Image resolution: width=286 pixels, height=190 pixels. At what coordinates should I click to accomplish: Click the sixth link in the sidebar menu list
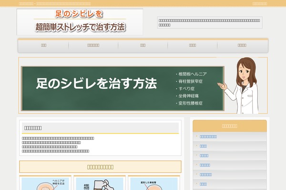[203, 184]
